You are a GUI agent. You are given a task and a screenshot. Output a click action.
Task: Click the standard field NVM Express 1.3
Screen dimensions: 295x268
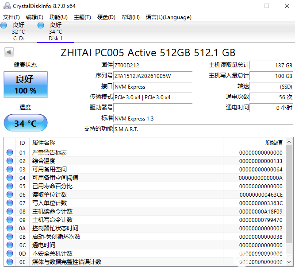(203, 119)
